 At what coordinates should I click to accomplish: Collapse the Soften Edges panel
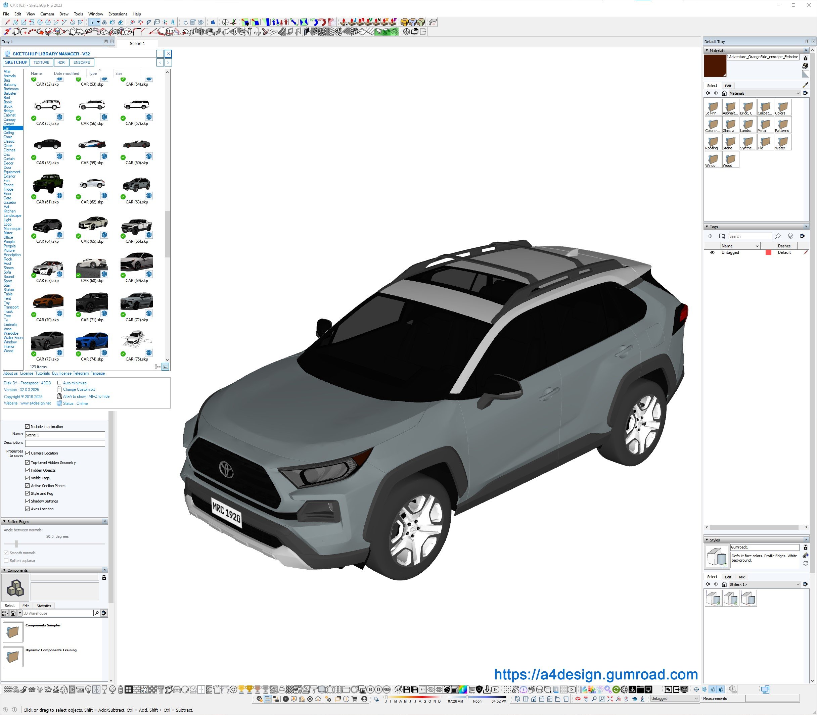coord(4,522)
